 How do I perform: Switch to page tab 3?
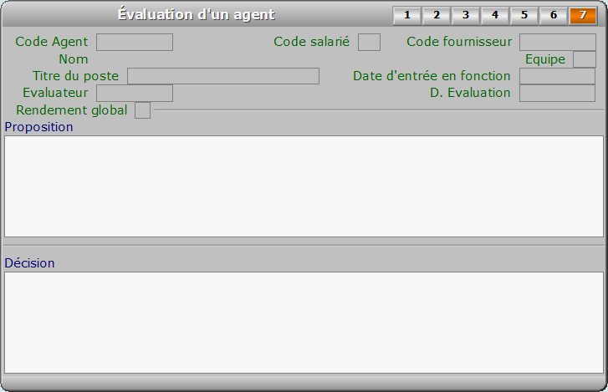[466, 16]
